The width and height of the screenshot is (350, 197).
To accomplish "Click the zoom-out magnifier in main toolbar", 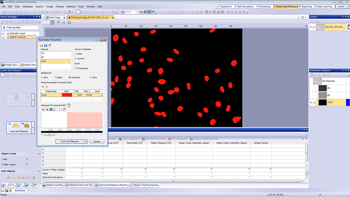I will (122, 12).
